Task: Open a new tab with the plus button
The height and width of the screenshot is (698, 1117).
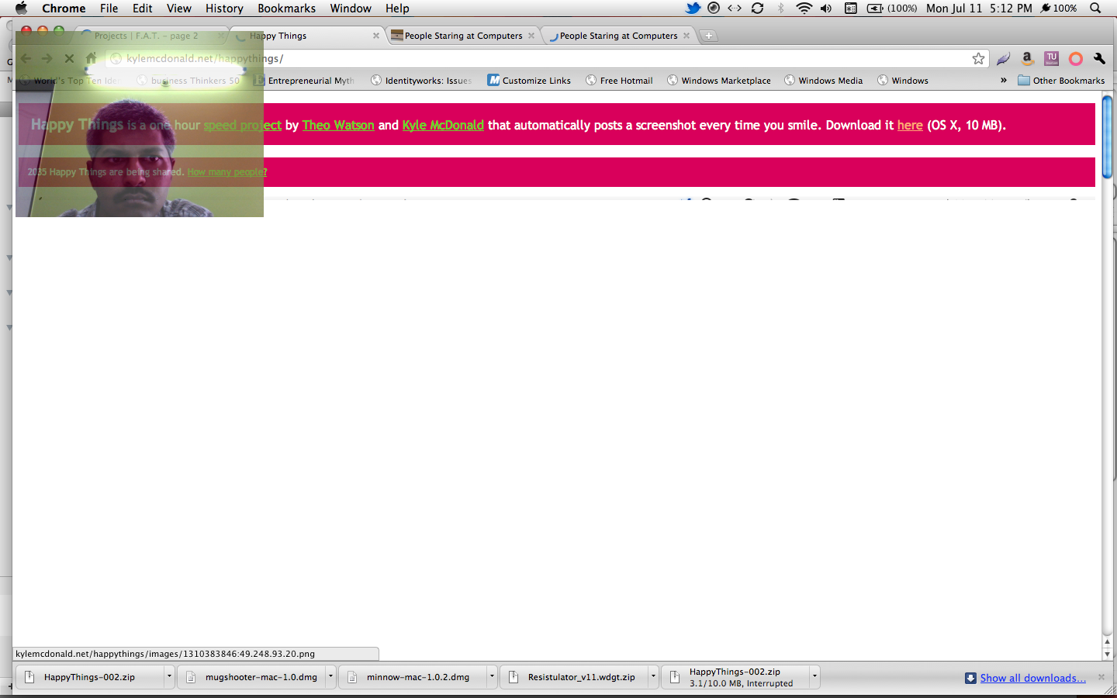Action: pos(708,36)
